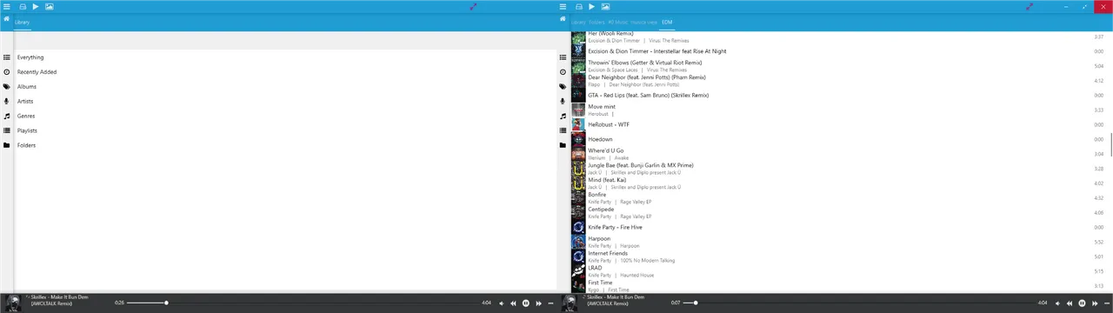Image resolution: width=1113 pixels, height=313 pixels.
Task: Click disc drive icon in left window toolbar
Action: click(23, 7)
